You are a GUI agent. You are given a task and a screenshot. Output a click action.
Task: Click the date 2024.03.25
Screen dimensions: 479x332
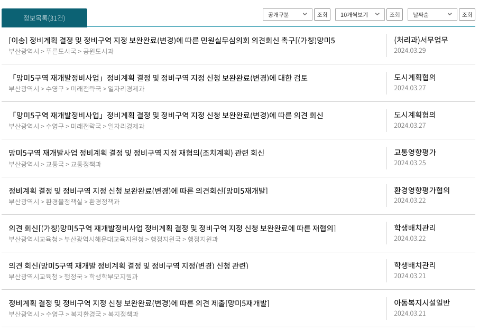pyautogui.click(x=410, y=163)
